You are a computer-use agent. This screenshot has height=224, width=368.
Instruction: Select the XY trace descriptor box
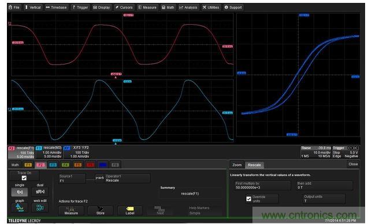pos(76,152)
